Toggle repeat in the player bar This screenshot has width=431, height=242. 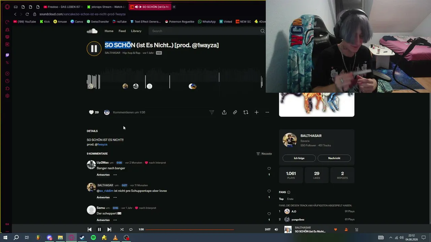click(131, 230)
